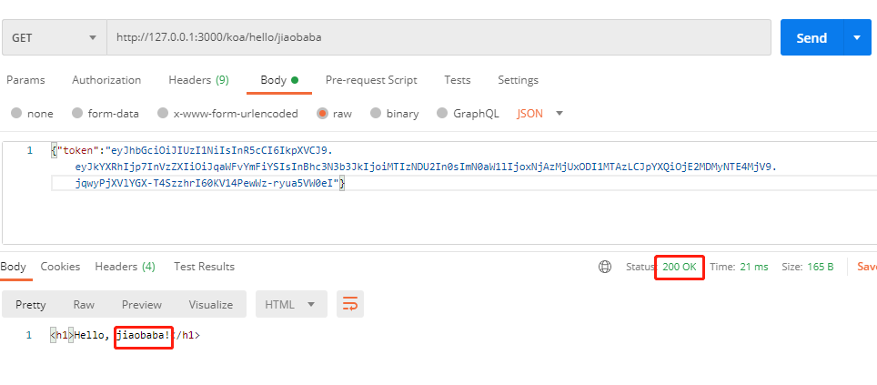The height and width of the screenshot is (385, 877).
Task: Switch to Test Results tab
Action: pyautogui.click(x=204, y=267)
